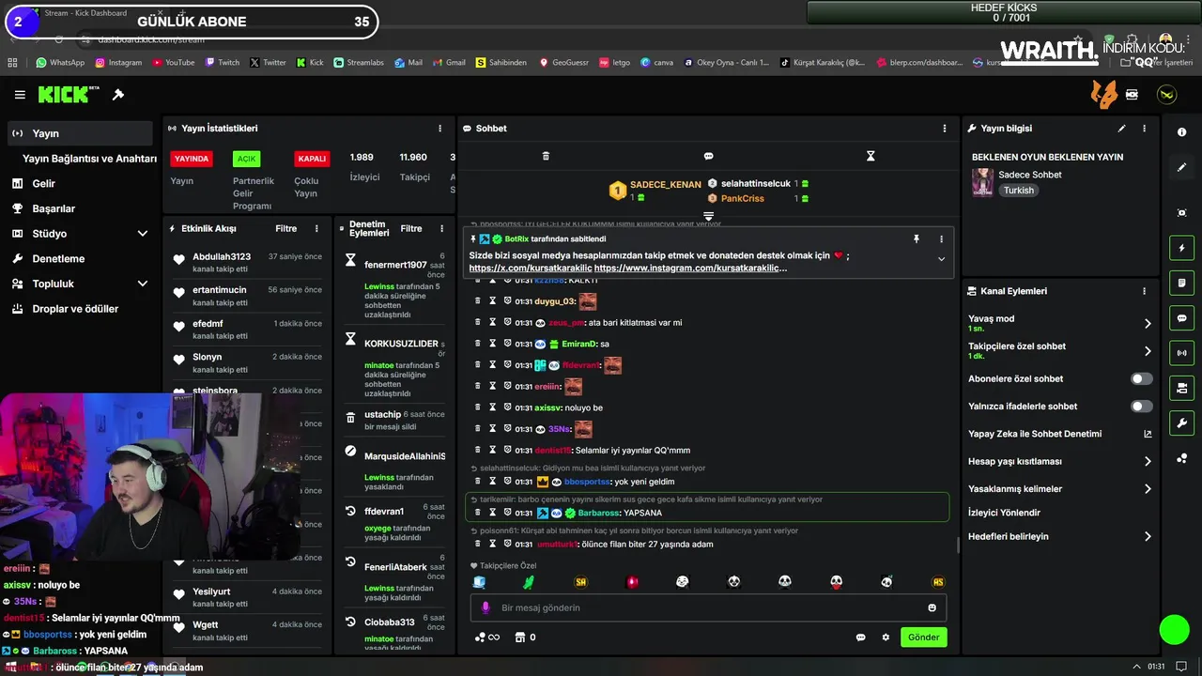Viewport: 1202px width, 676px height.
Task: Click the trash clear-chat icon under Sohbet
Action: (546, 156)
